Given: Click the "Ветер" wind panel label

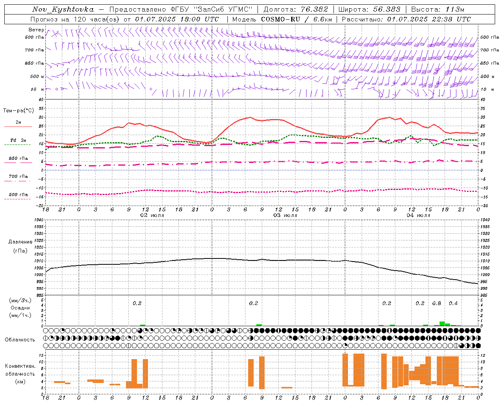Looking at the screenshot, I should click(x=36, y=30).
